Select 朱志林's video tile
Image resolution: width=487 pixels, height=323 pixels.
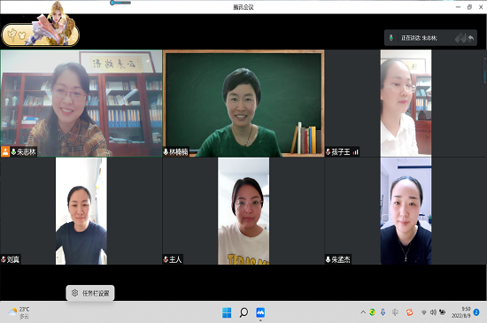[x=81, y=104]
